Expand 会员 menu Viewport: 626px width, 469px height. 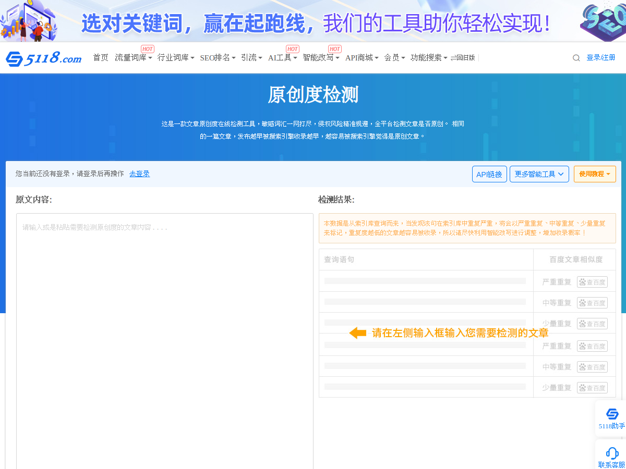(x=395, y=58)
